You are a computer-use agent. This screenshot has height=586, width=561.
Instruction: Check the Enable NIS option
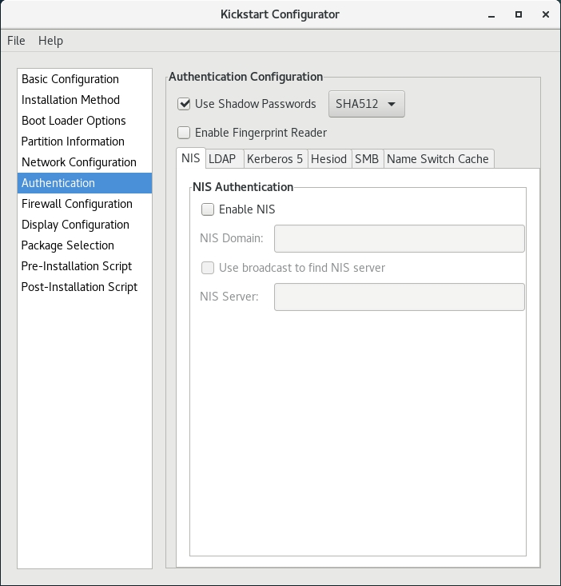click(208, 209)
